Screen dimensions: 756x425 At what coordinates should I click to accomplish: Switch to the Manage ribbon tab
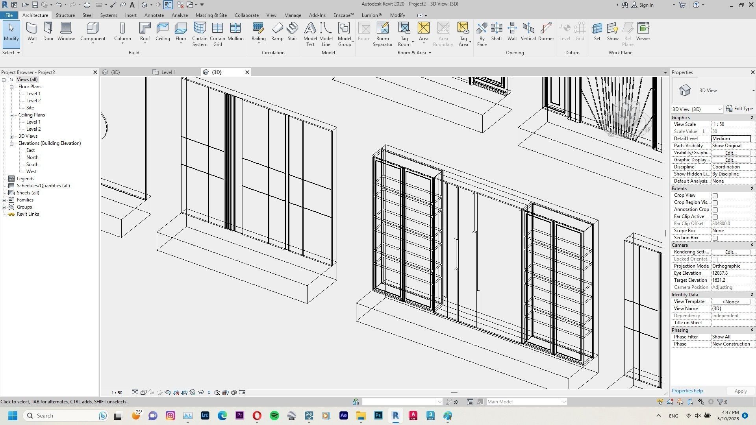tap(293, 15)
